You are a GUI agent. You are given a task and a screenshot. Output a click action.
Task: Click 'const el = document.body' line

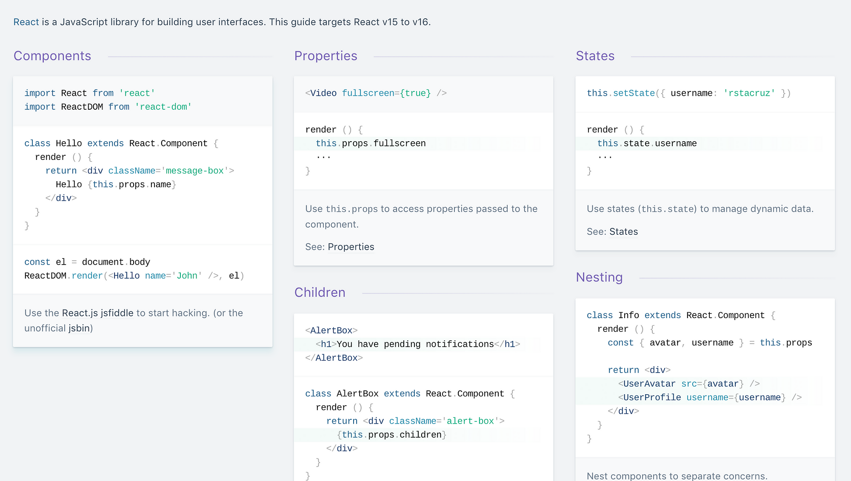(87, 262)
